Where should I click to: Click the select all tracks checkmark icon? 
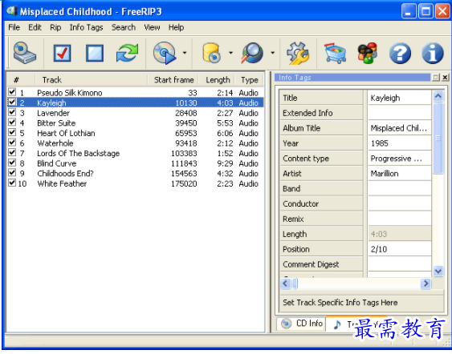(x=62, y=53)
